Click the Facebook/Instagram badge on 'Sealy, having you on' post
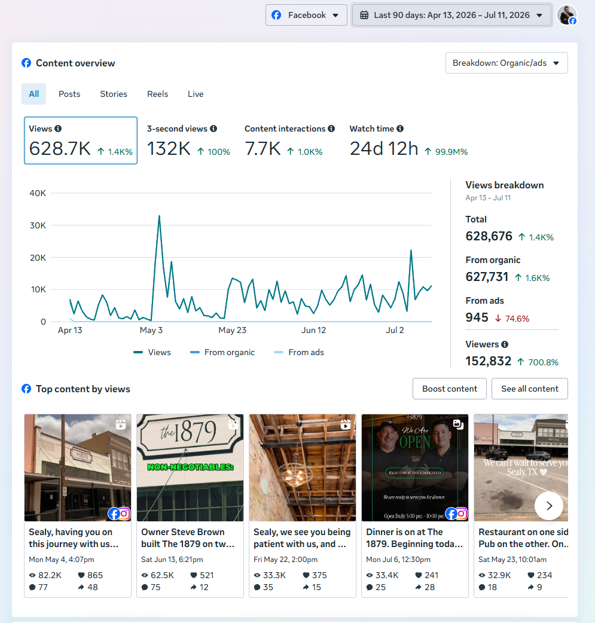The image size is (595, 623). 119,514
